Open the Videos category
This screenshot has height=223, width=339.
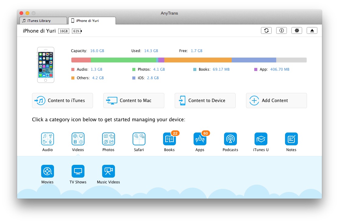click(x=78, y=139)
